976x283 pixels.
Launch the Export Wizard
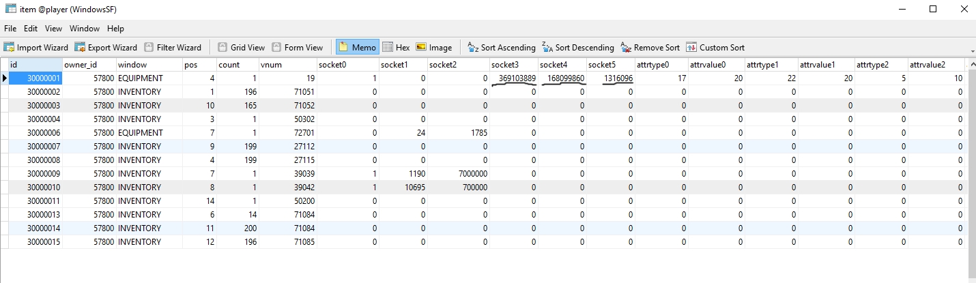106,48
